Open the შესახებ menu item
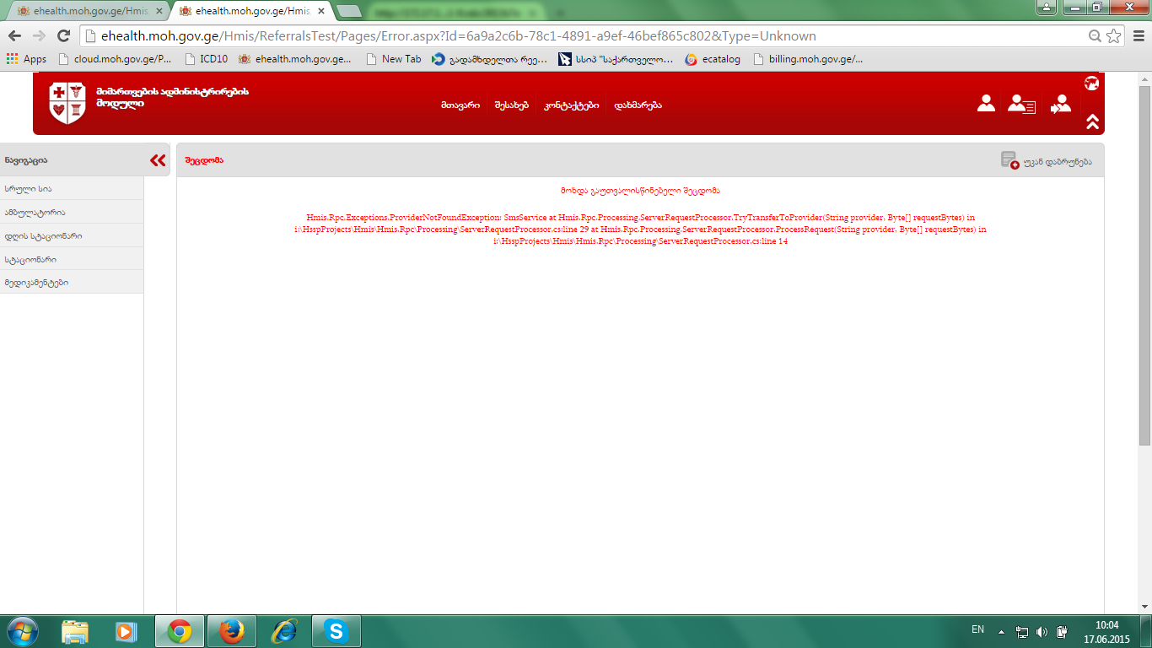 [512, 105]
